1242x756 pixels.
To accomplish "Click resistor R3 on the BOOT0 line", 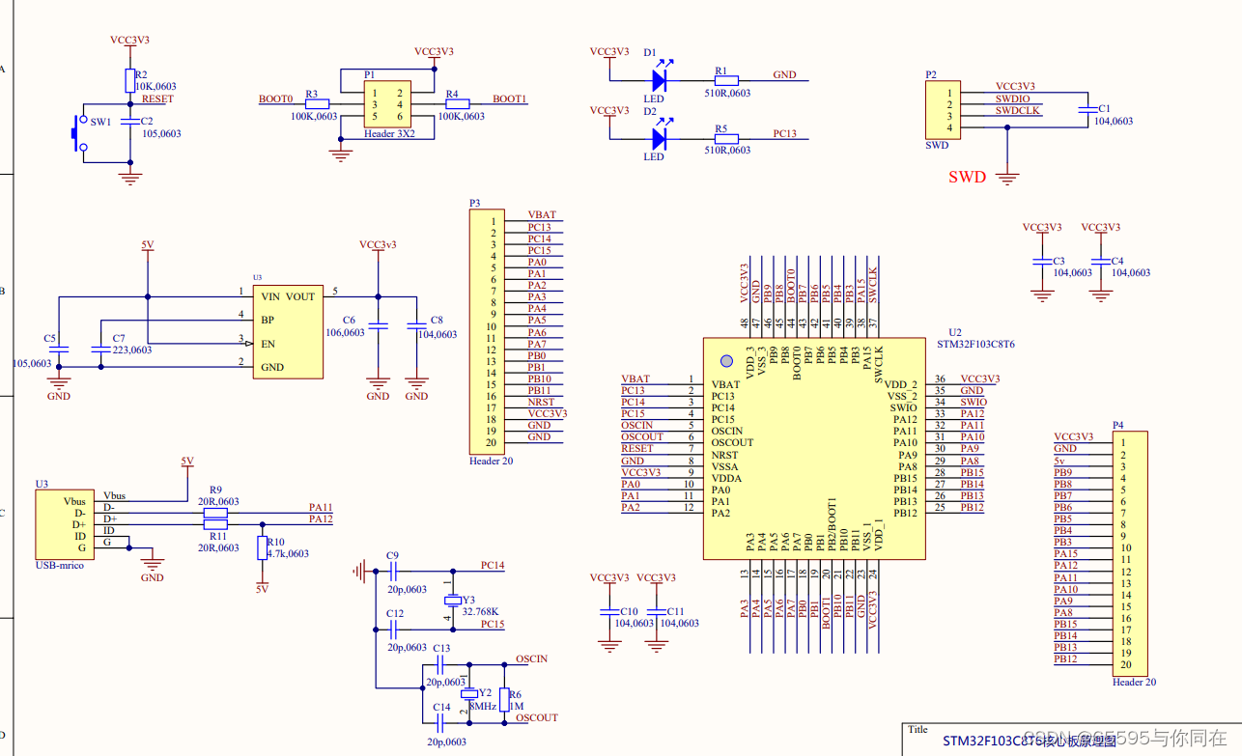I will coord(318,103).
